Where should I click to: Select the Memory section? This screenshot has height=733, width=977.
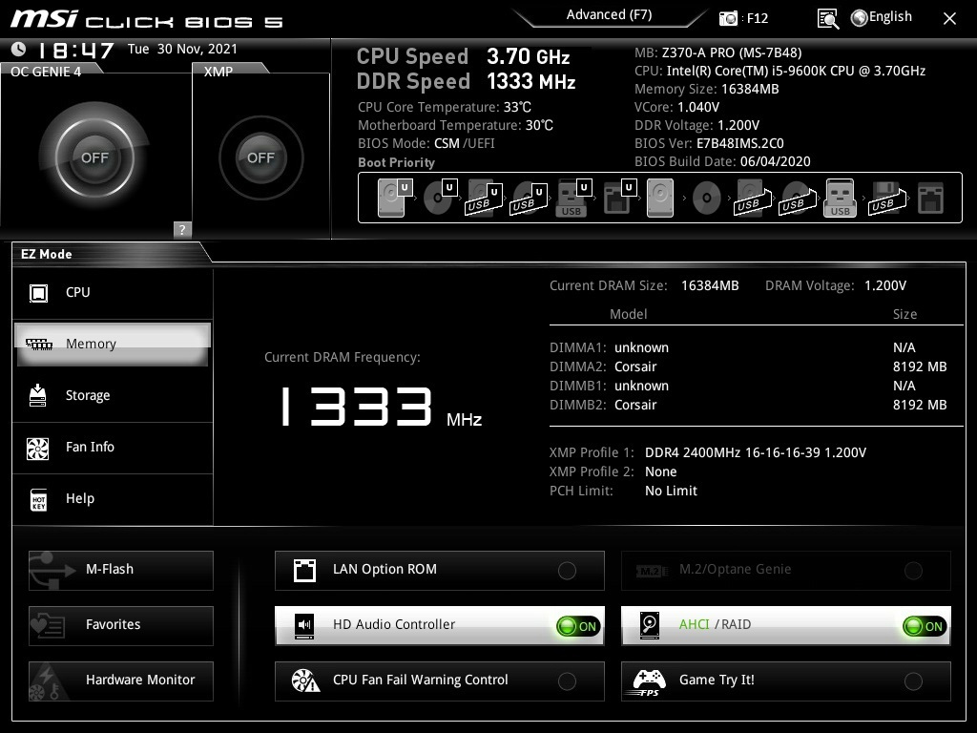[113, 344]
